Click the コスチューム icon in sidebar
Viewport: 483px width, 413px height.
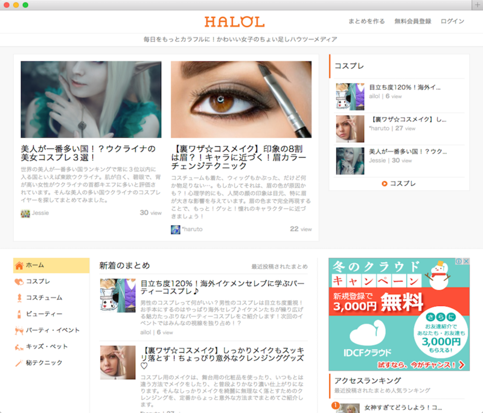[19, 298]
